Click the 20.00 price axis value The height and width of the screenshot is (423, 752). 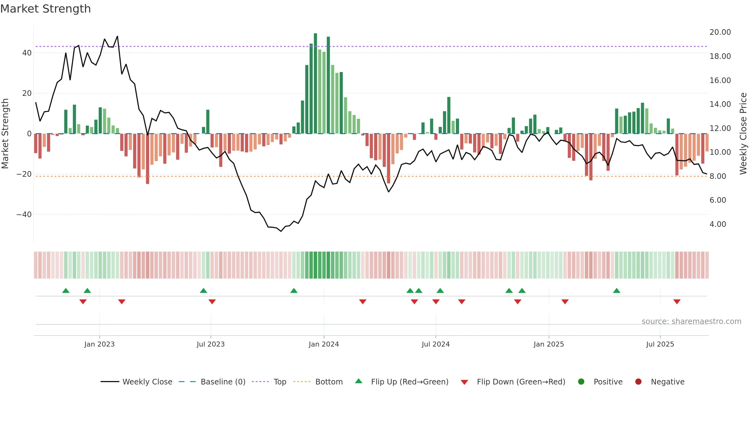tap(720, 32)
